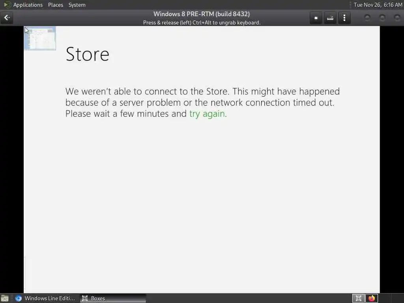Click the date and time clock

point(378,5)
